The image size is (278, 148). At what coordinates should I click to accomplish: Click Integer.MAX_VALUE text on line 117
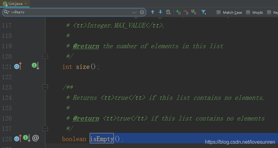pos(116,25)
